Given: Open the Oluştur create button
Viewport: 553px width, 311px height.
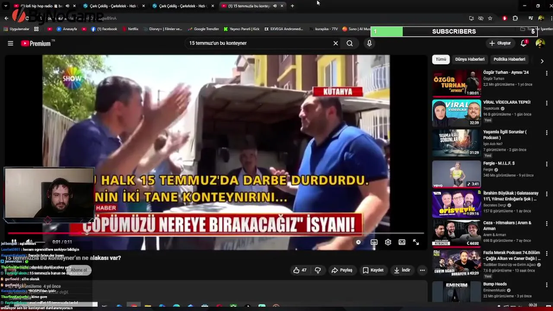Looking at the screenshot, I should click(500, 43).
